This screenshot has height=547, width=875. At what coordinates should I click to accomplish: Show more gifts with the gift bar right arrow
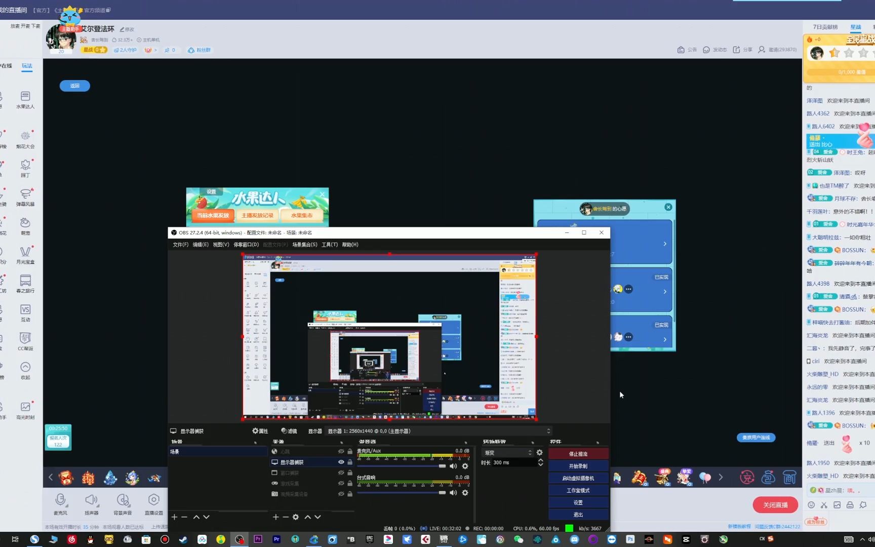click(721, 477)
